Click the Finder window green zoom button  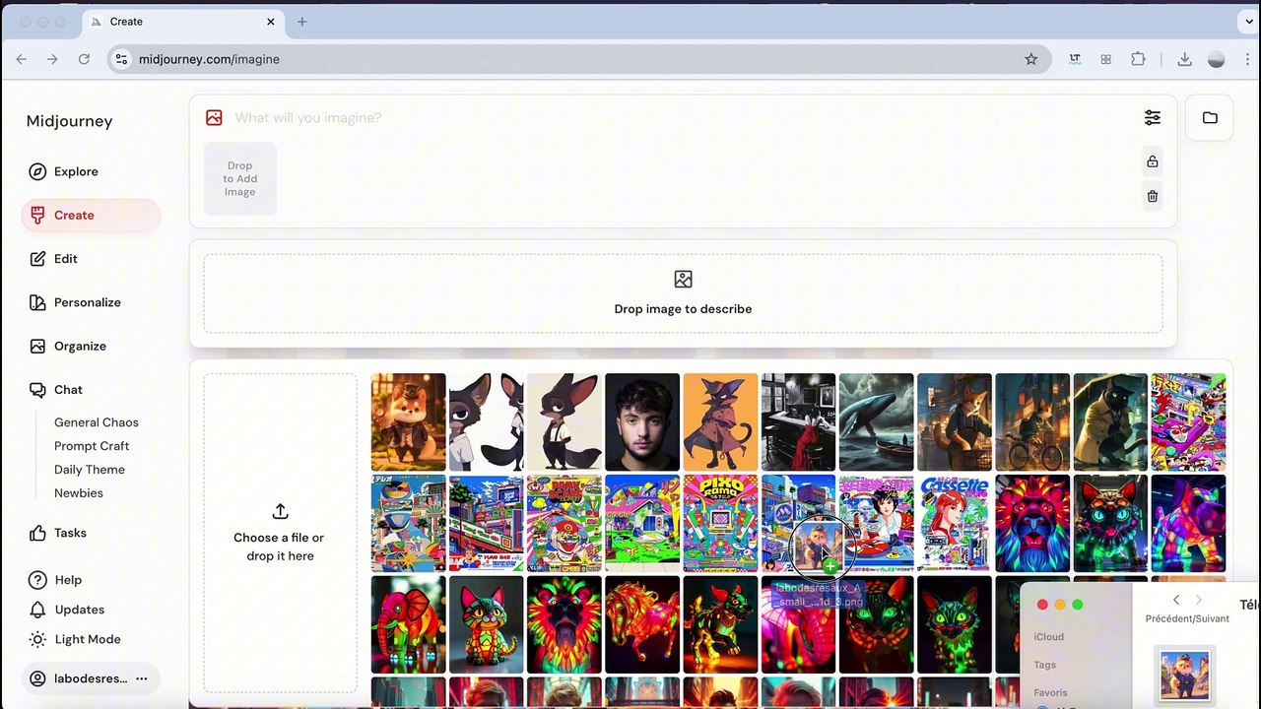[1077, 605]
